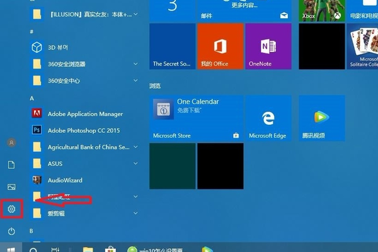Click the dark teal blank tile
378x252 pixels.
click(173, 166)
